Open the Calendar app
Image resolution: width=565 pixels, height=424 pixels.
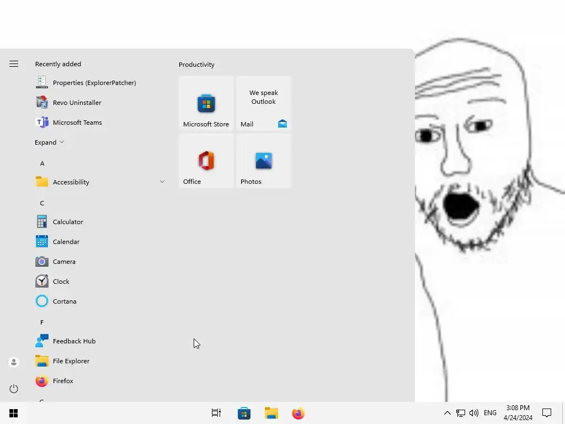click(x=100, y=242)
